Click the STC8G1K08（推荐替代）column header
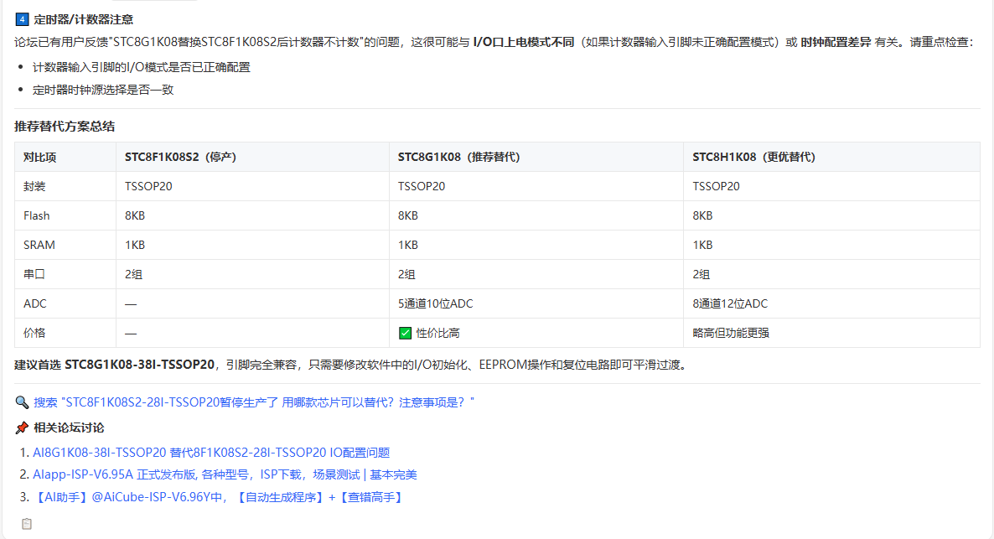The height and width of the screenshot is (539, 994). [x=536, y=157]
